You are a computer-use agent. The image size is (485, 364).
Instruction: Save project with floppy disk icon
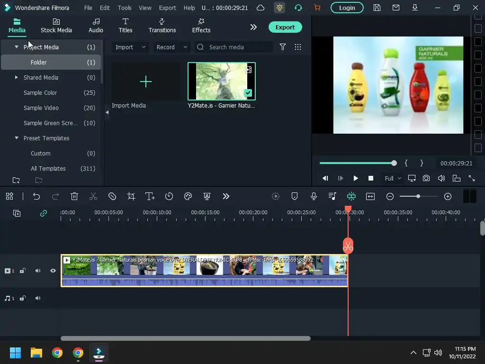377,8
